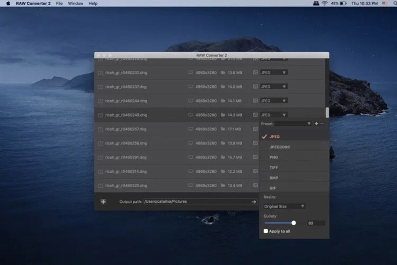
Task: Choose GIF as output format
Action: 273,187
